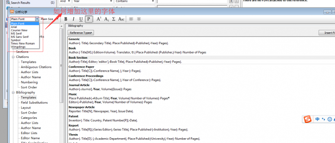
Task: Click the Report heading
Action: (x=73, y=126)
